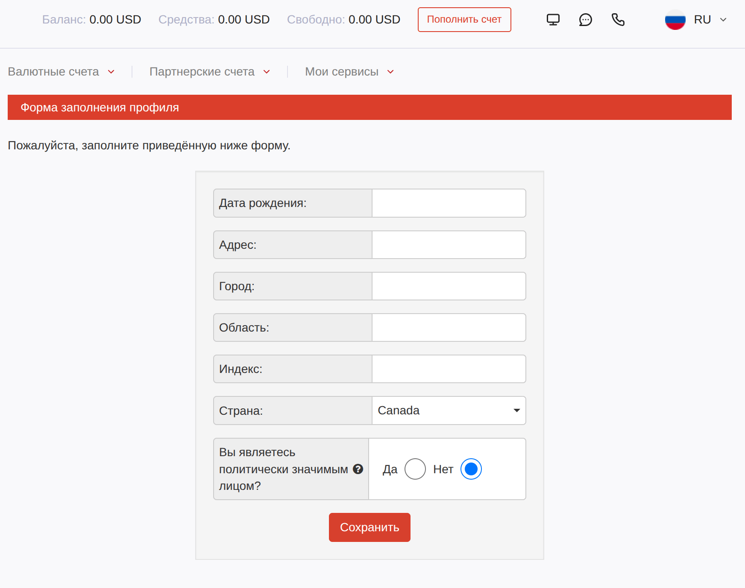Click the 'Форма заполнения профиля' header bar
Image resolution: width=745 pixels, height=588 pixels.
[x=369, y=108]
